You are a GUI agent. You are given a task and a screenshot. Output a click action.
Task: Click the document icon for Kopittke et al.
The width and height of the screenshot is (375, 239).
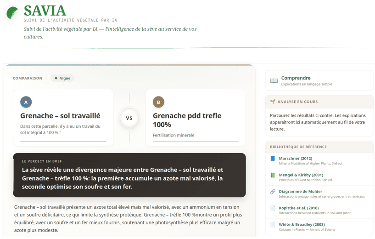(273, 208)
